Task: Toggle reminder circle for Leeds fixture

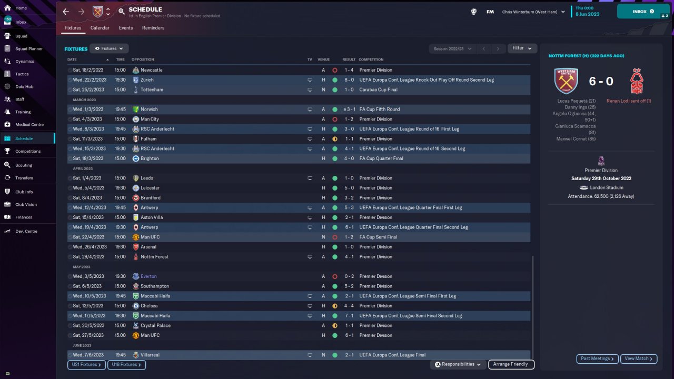Action: tap(70, 178)
